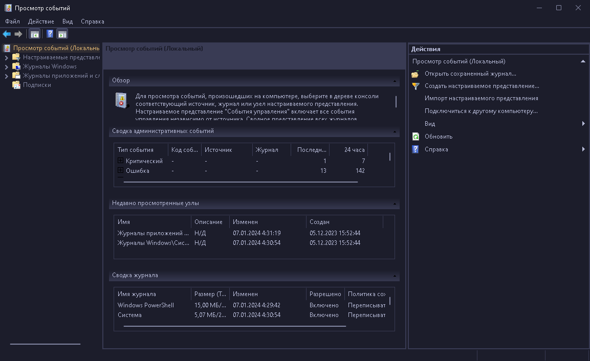The width and height of the screenshot is (590, 361).
Task: Expand Журналы приложений и служб node
Action: click(7, 76)
